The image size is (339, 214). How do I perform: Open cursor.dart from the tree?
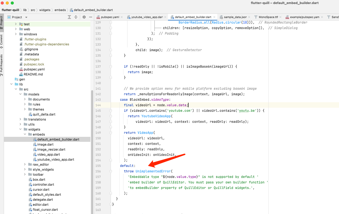pyautogui.click(x=41, y=189)
